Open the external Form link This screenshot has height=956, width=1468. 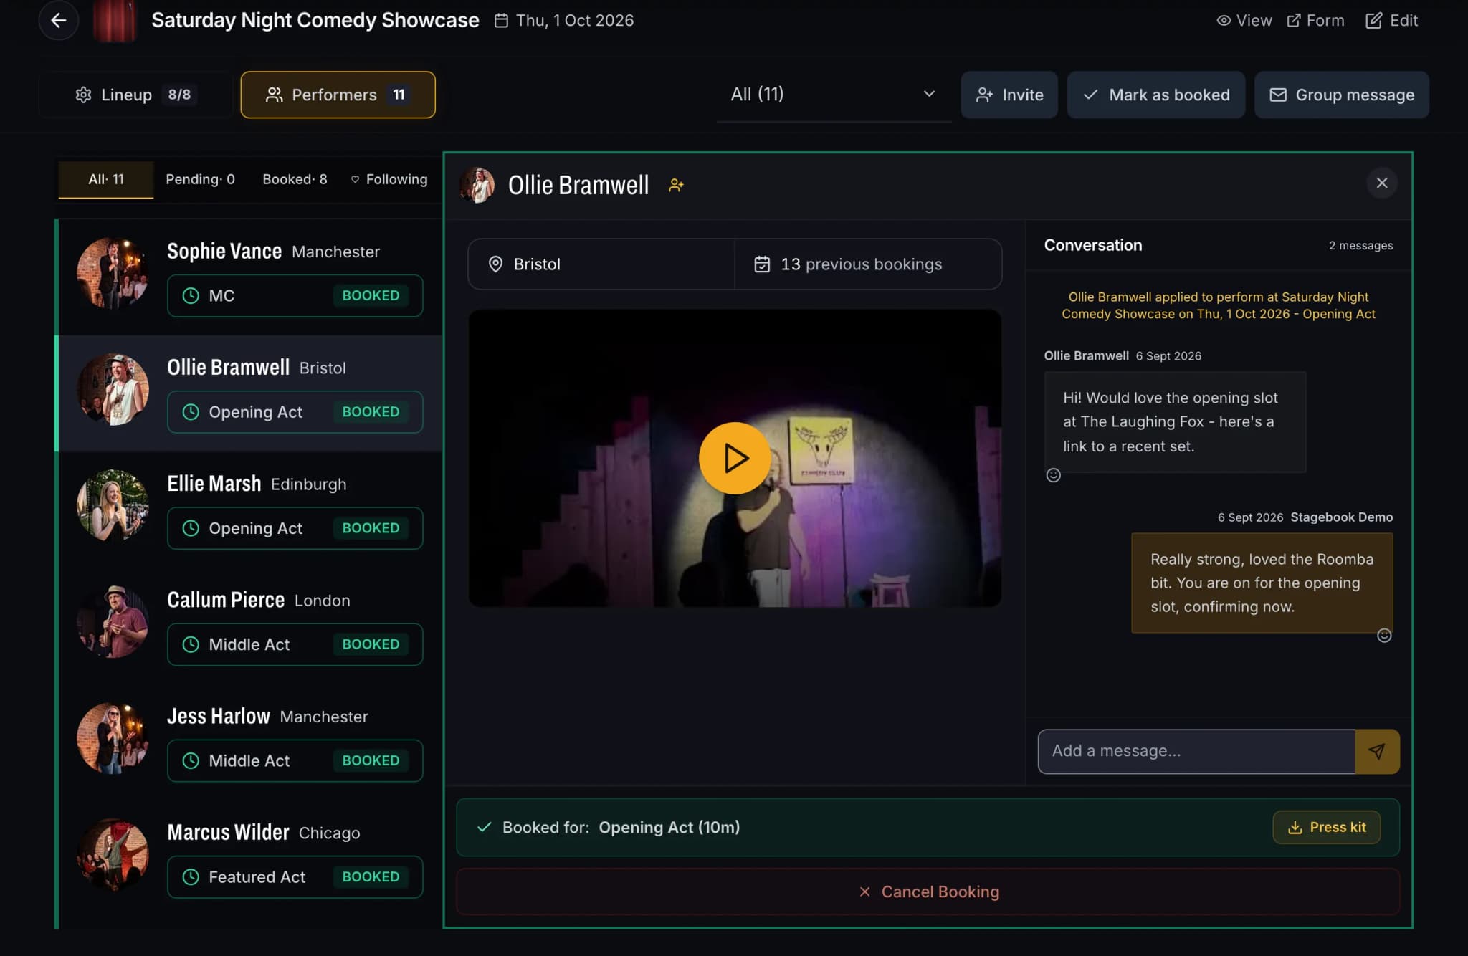(1315, 20)
